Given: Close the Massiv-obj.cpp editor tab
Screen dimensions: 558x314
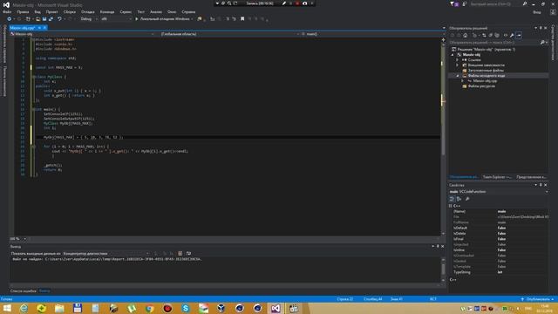Looking at the screenshot, I should pos(44,28).
